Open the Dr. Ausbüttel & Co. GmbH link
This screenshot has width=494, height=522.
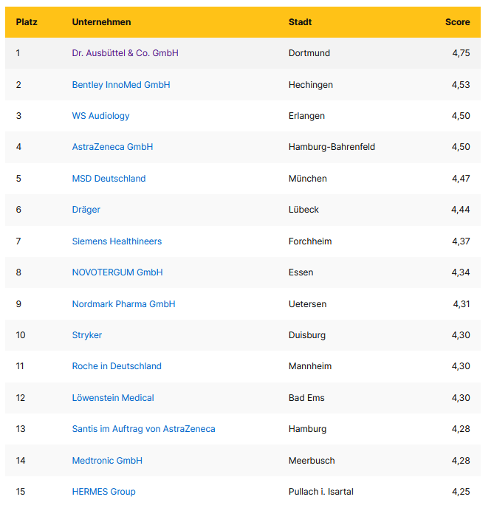point(126,53)
